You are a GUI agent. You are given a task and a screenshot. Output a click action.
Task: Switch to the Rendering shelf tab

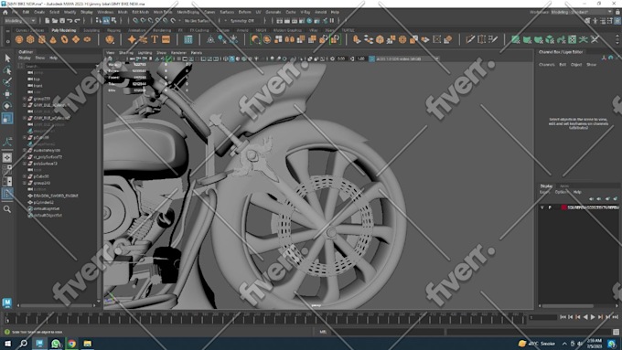(162, 30)
